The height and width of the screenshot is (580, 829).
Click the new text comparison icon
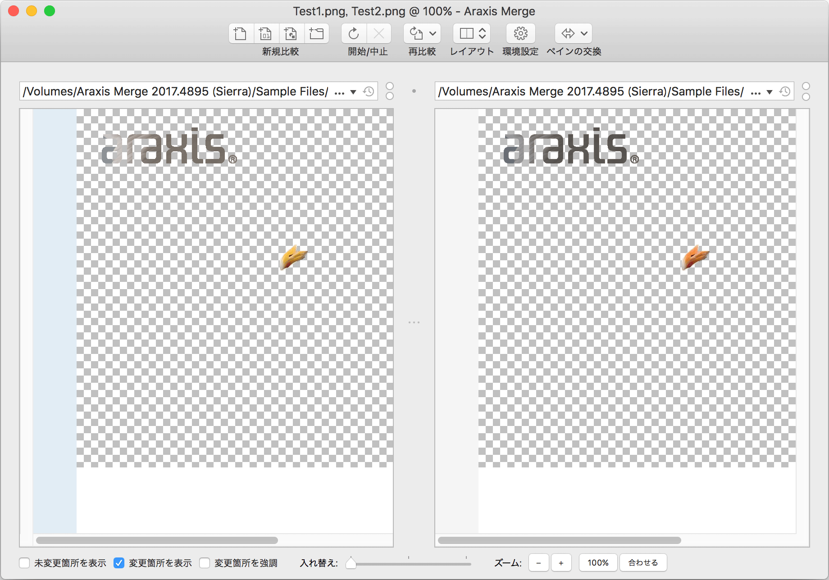click(x=241, y=34)
